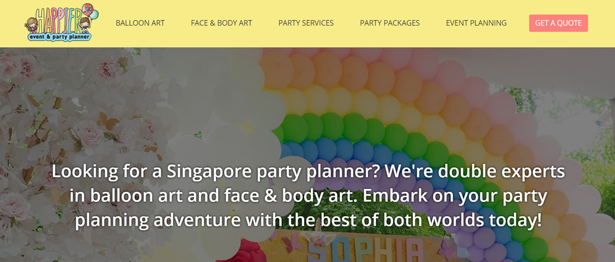Screen dimensions: 615x262
Task: Open the Event Planning page
Action: point(476,23)
